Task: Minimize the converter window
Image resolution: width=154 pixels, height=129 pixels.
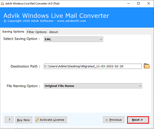Action: (128, 3)
